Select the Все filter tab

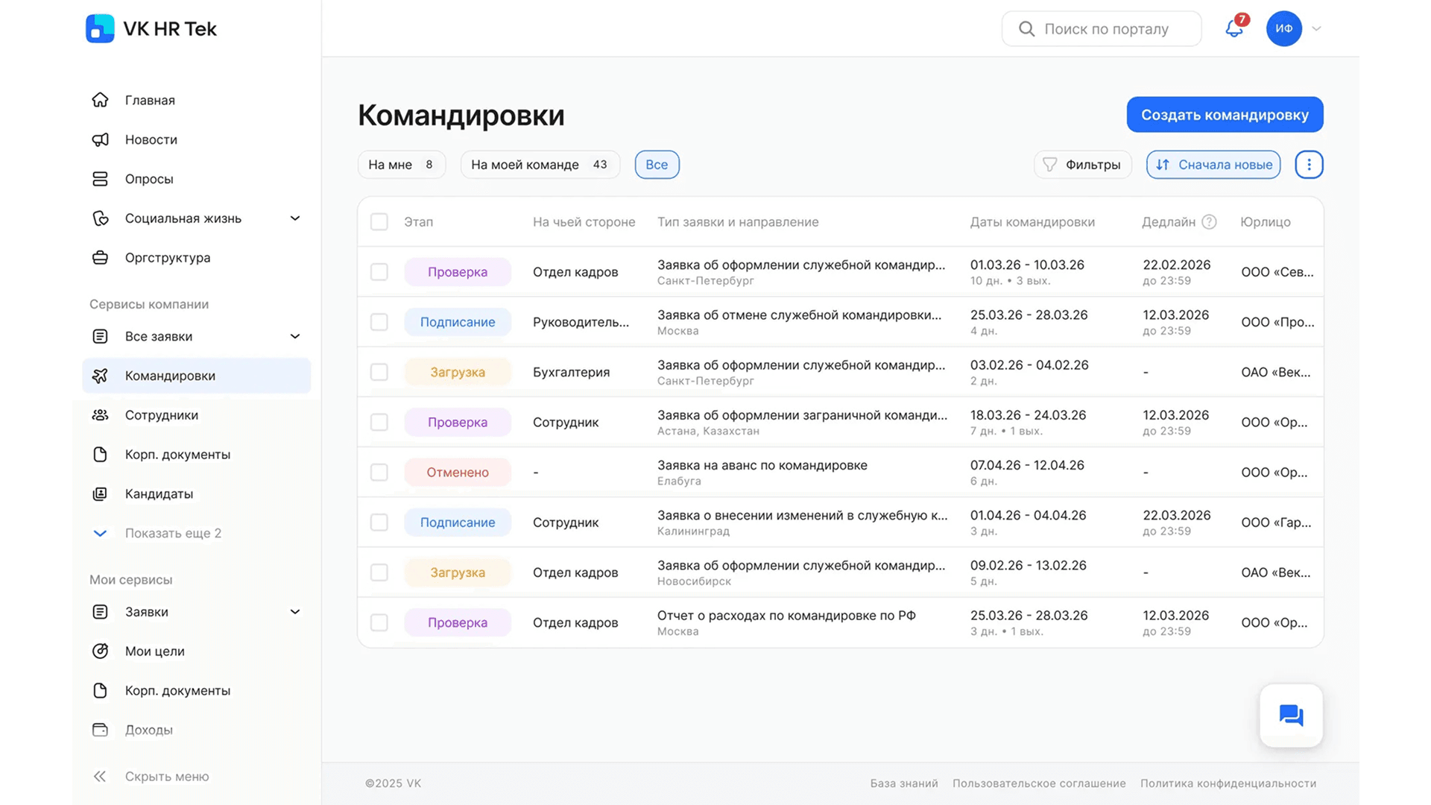pyautogui.click(x=657, y=165)
